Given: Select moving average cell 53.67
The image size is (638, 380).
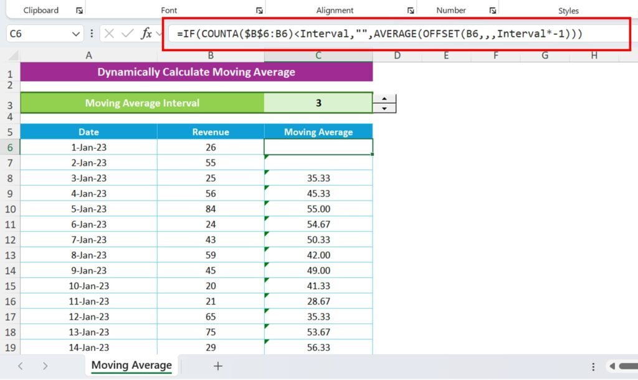Looking at the screenshot, I should pyautogui.click(x=318, y=332).
